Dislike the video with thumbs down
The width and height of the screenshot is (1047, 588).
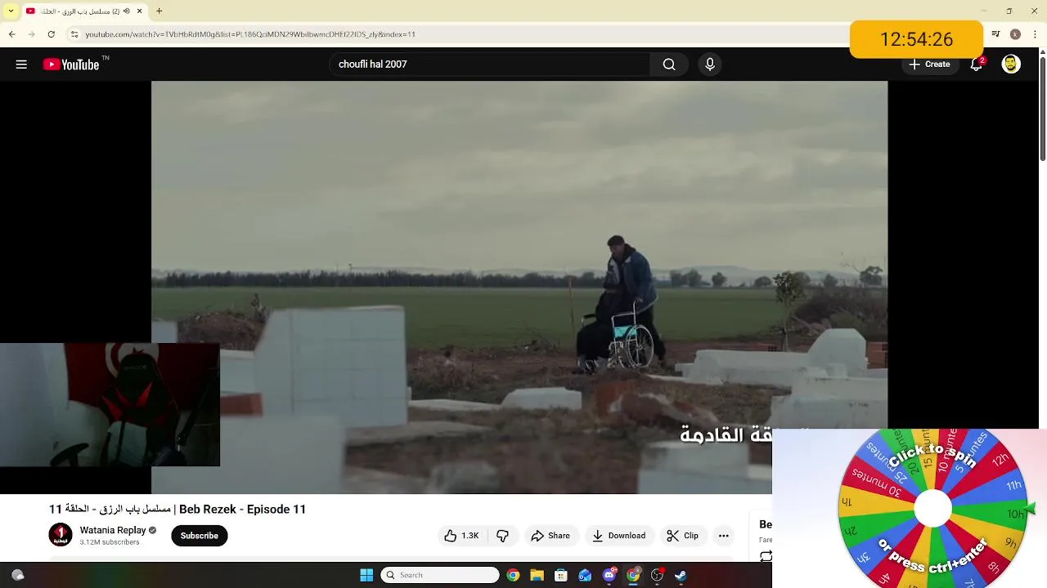tap(502, 536)
